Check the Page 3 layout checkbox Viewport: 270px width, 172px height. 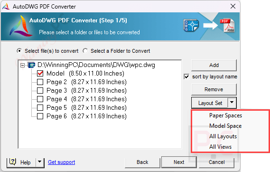point(40,90)
